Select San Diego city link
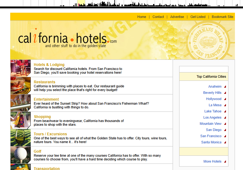Image resolution: width=243 pixels, height=170 pixels. [214, 130]
